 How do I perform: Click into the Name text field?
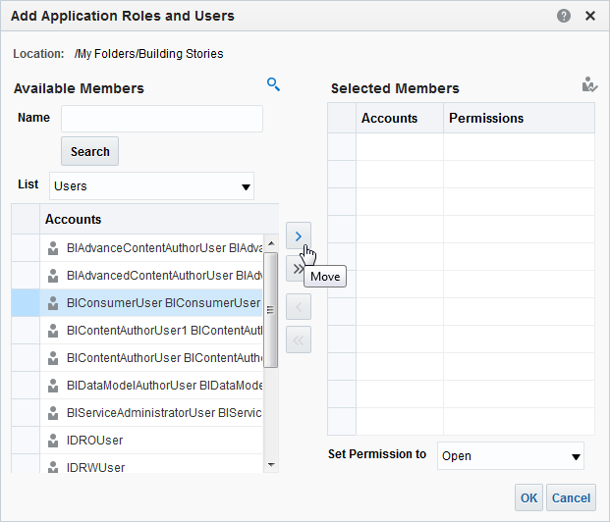click(162, 119)
